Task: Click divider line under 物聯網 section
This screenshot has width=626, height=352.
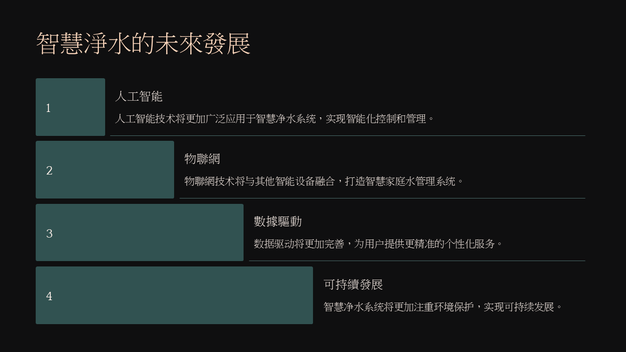Action: (x=382, y=198)
